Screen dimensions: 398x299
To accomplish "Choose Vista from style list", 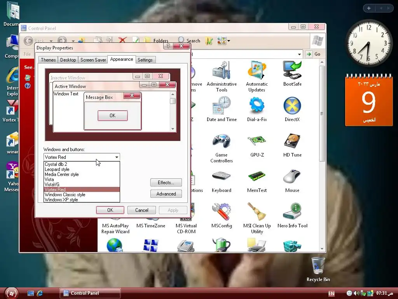I will point(82,179).
